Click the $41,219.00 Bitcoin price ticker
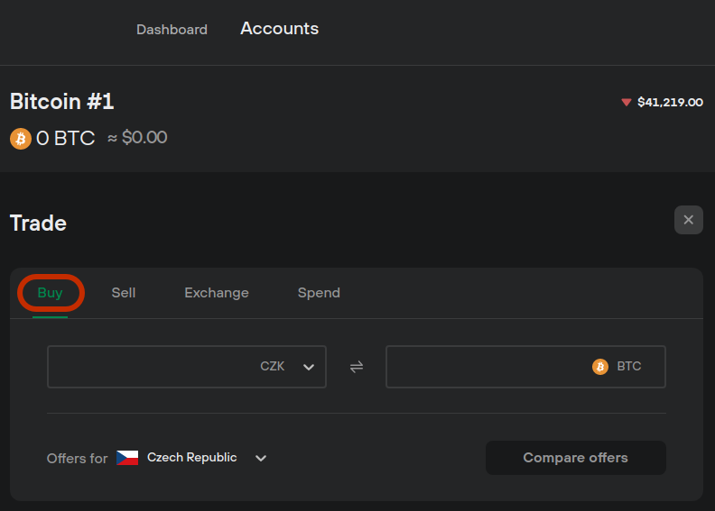Screen dimensions: 715x511 pyautogui.click(x=670, y=103)
